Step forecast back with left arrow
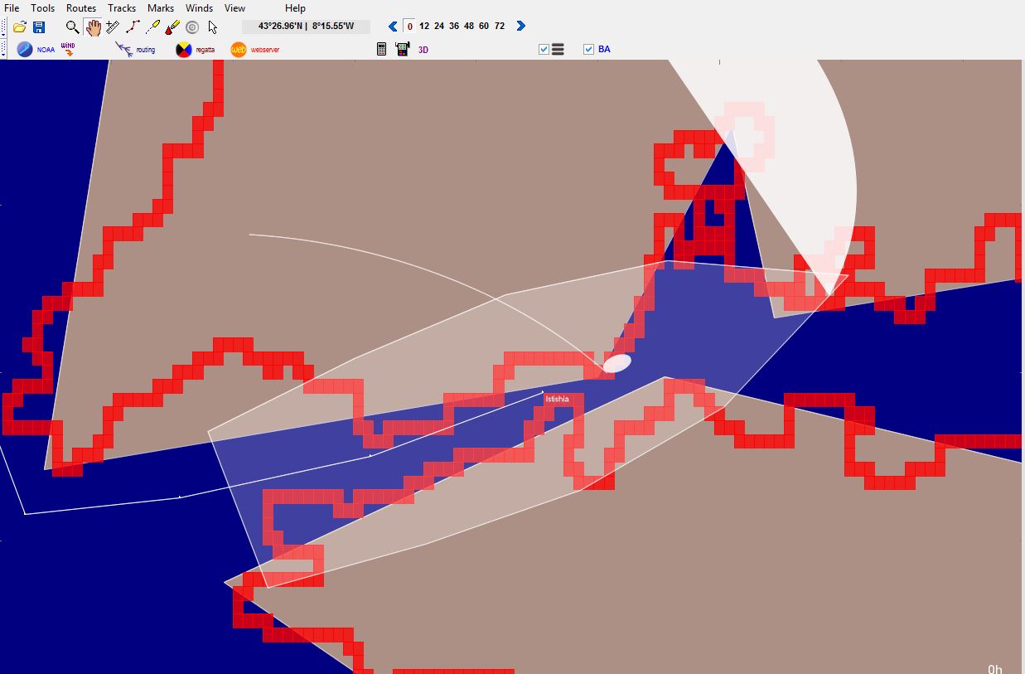 pyautogui.click(x=394, y=27)
